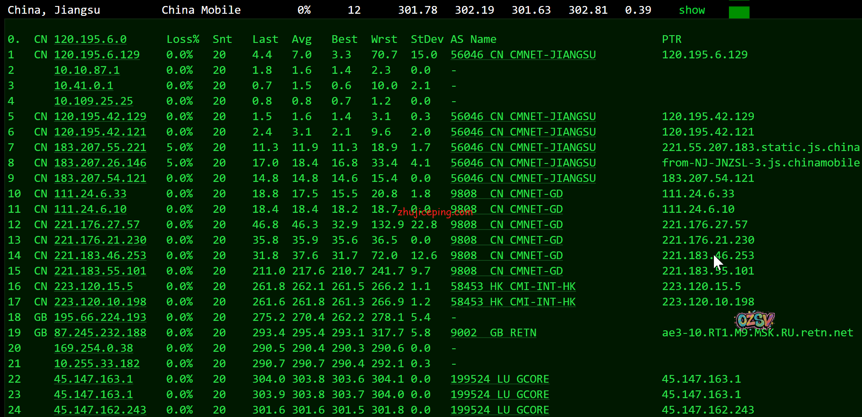Screen dimensions: 862x417
Task: Click the OZSV logo watermark
Action: (x=755, y=320)
